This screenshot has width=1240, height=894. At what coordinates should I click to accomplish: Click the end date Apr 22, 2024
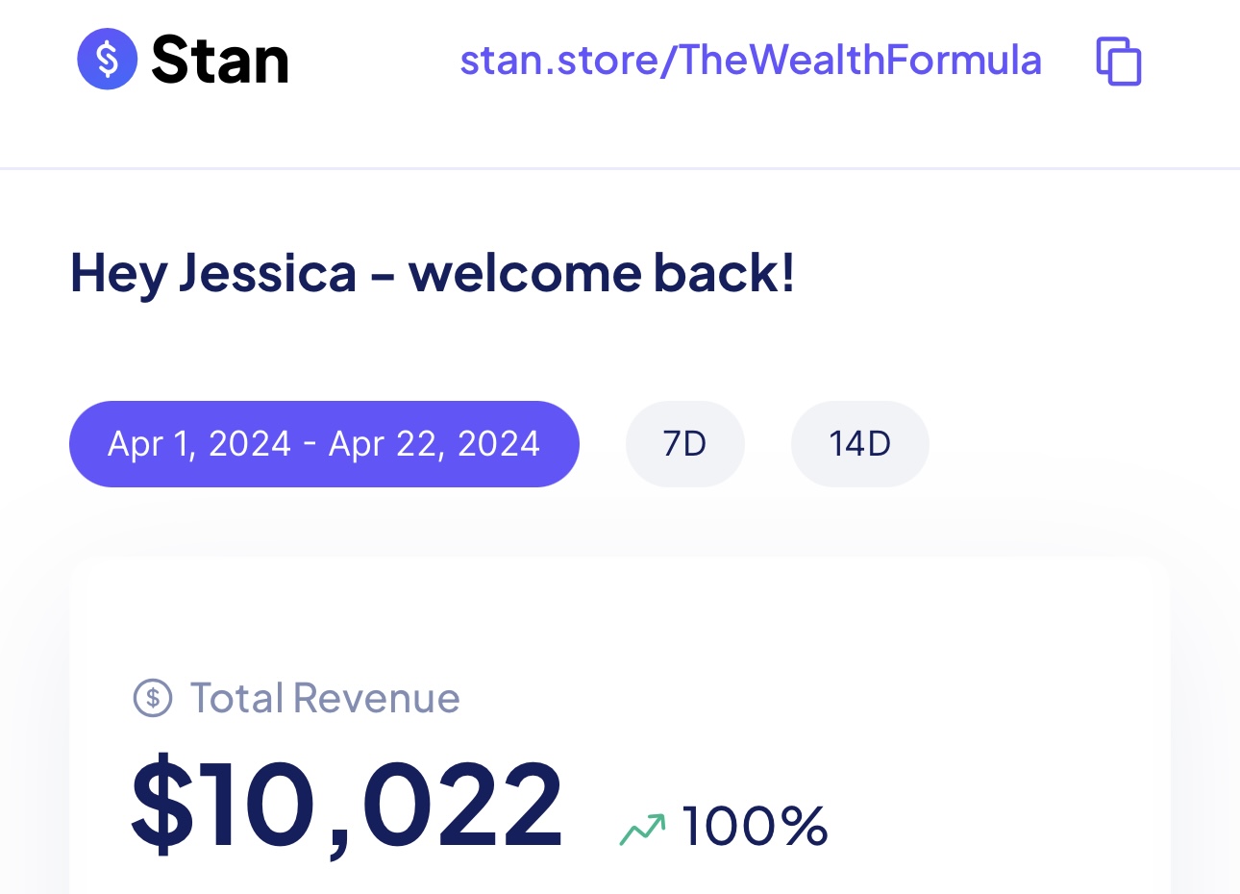434,444
